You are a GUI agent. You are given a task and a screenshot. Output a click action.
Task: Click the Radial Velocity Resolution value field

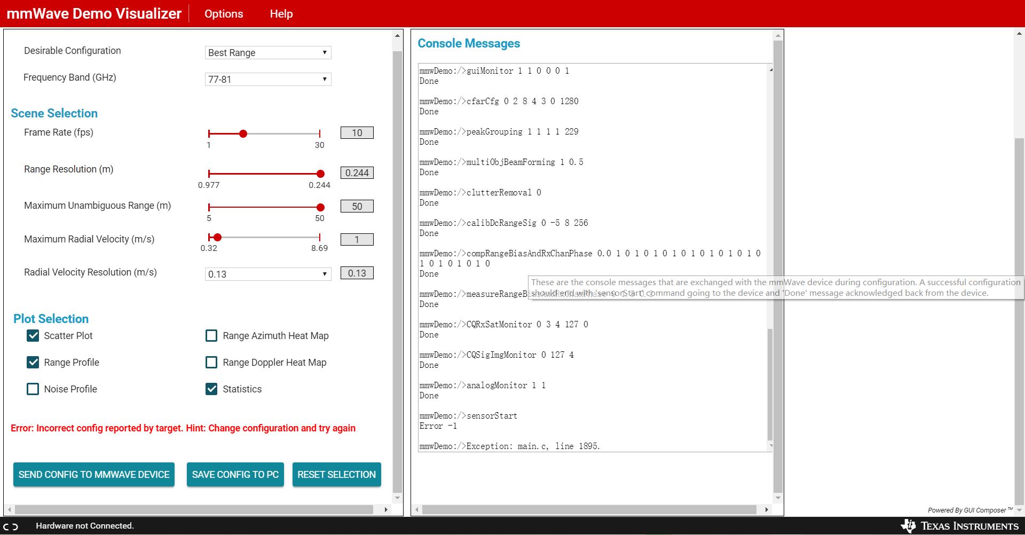[x=357, y=273]
